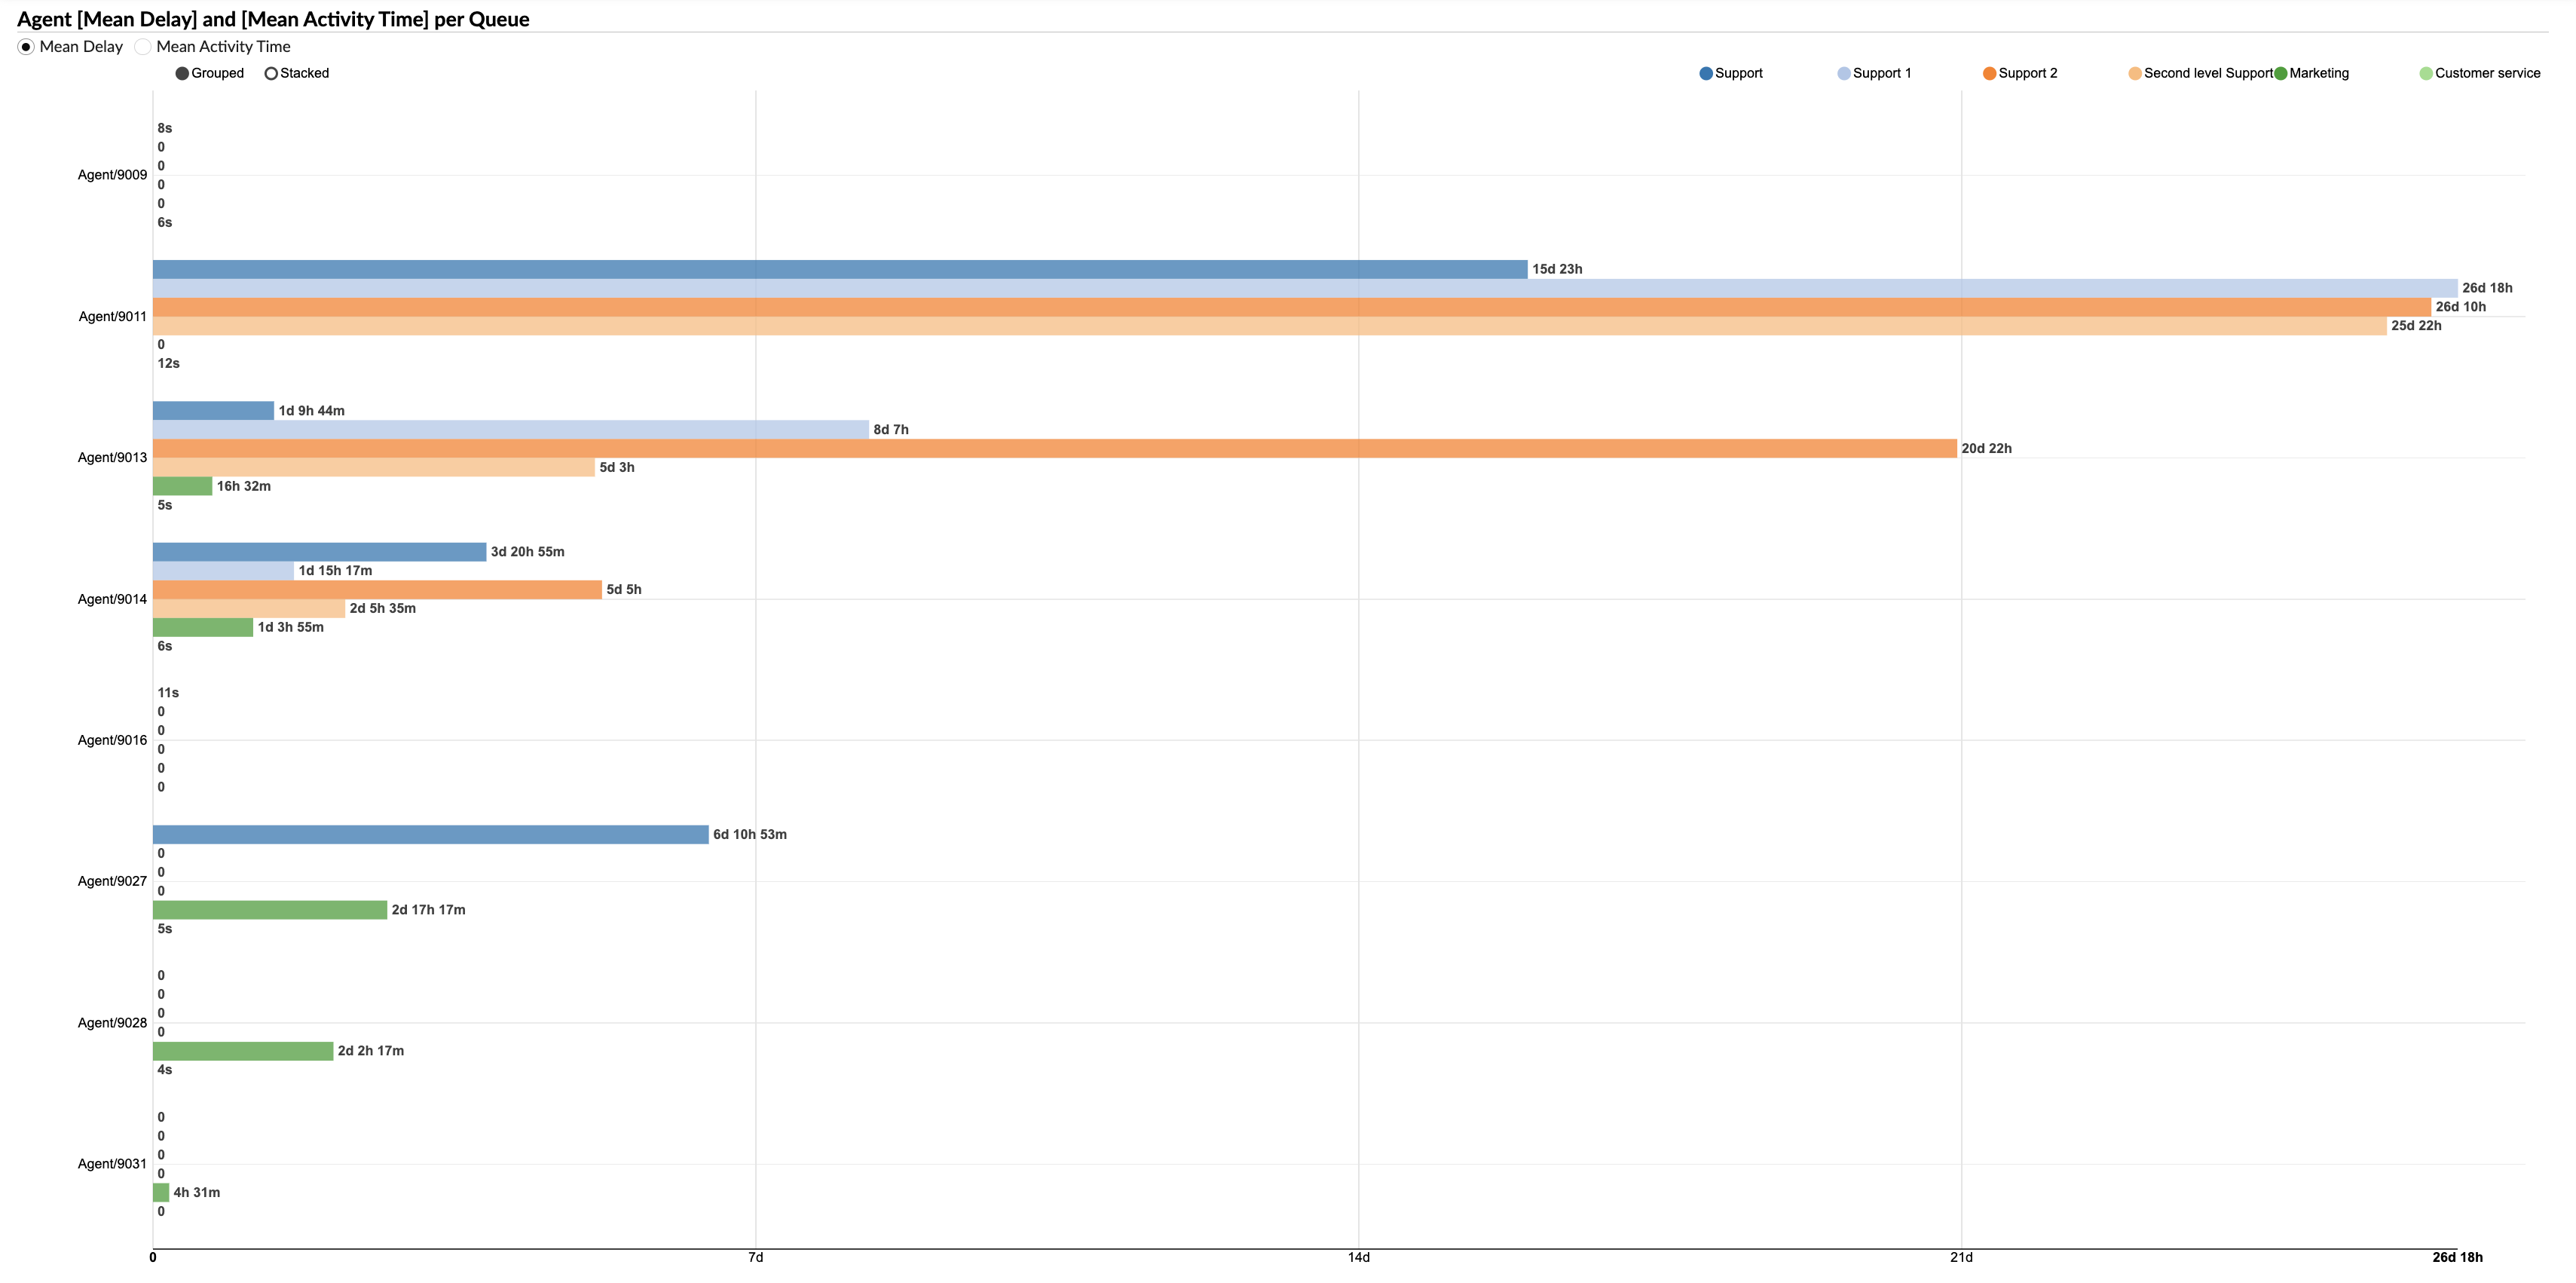Click the 21d axis tick label
The width and height of the screenshot is (2576, 1283).
pos(1961,1258)
